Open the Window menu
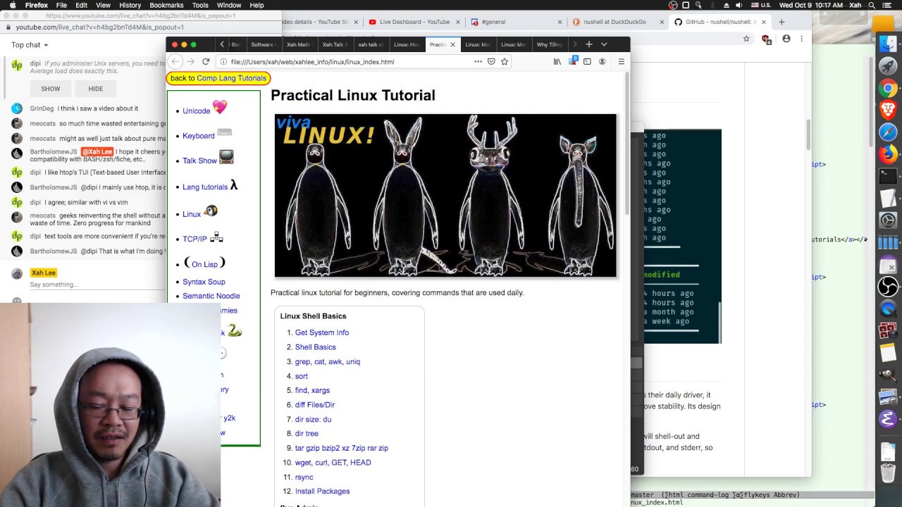 pos(229,5)
